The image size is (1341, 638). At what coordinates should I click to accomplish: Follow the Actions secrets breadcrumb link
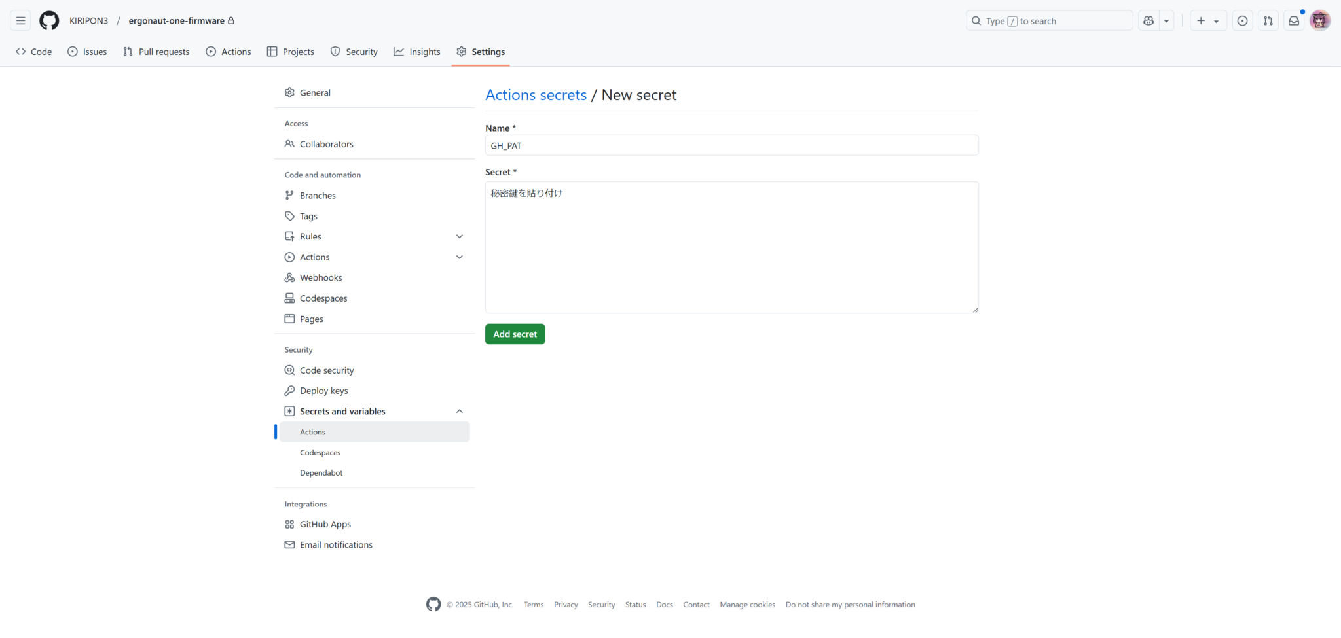(x=536, y=96)
